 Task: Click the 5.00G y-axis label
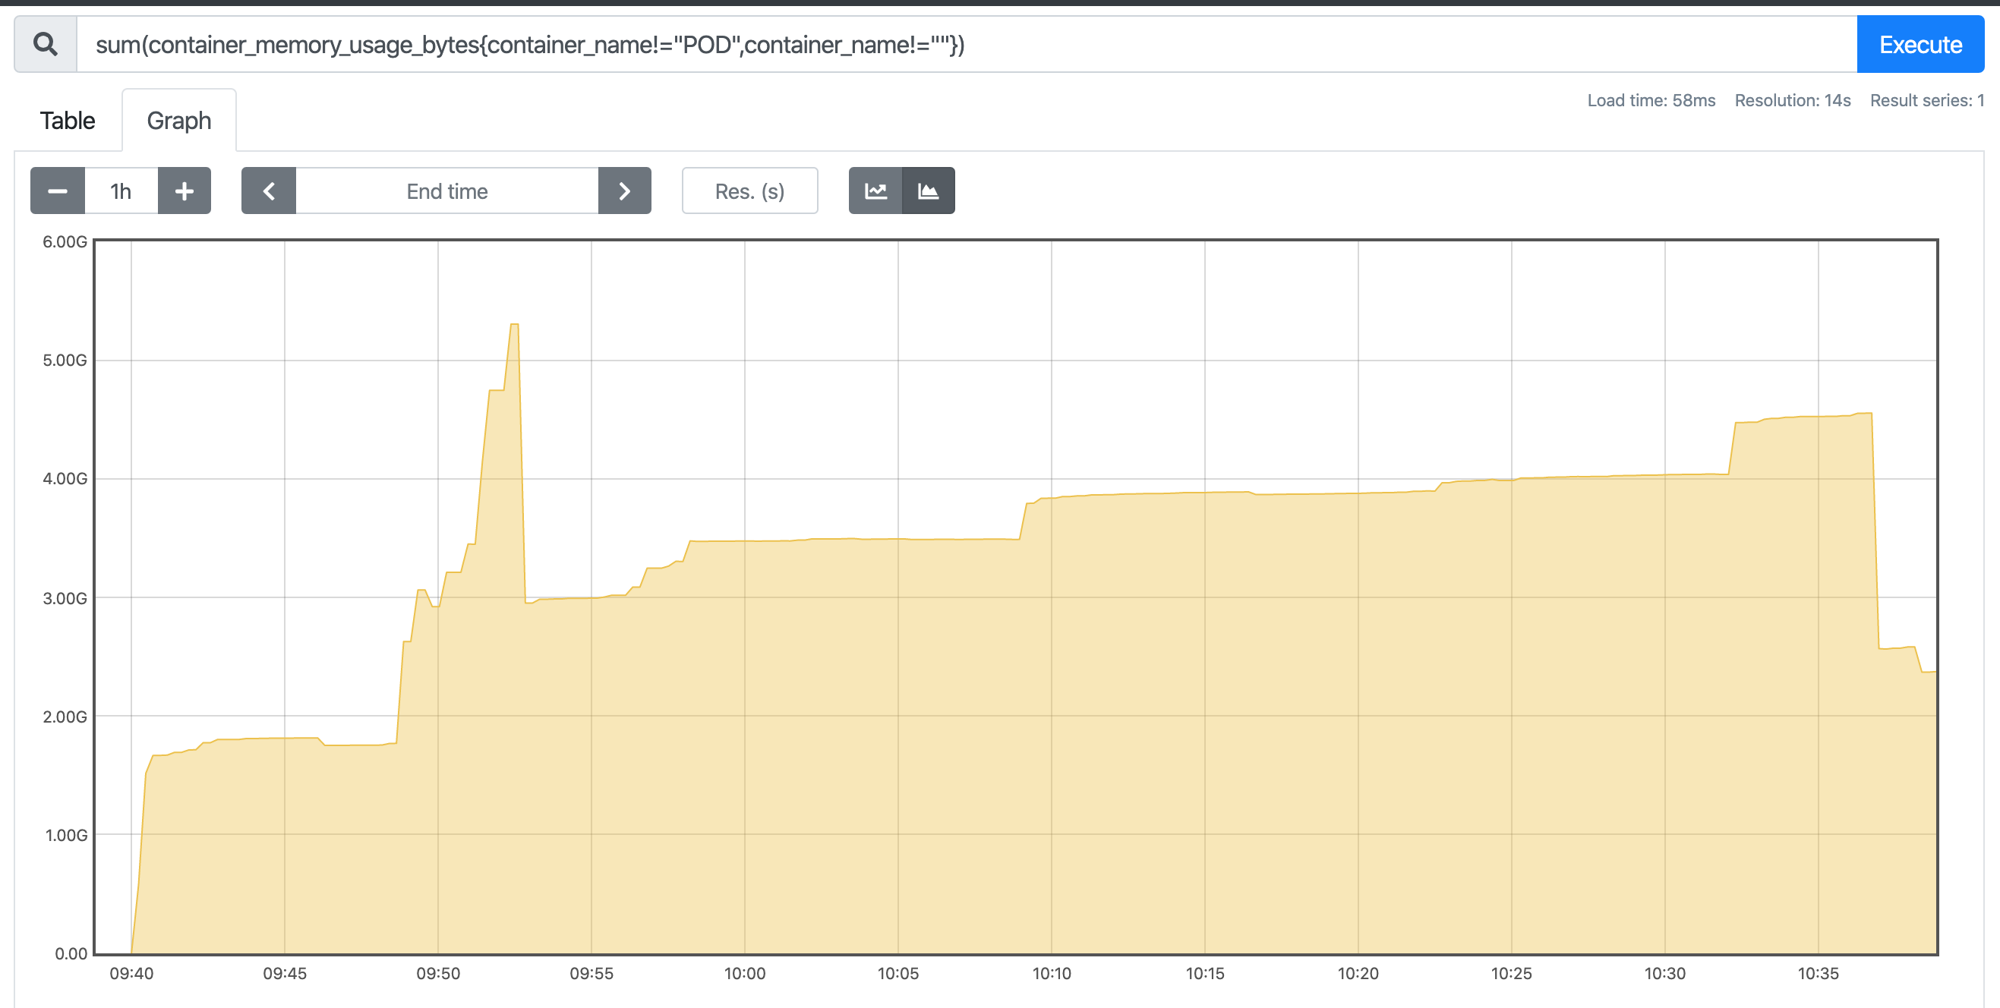tap(65, 360)
